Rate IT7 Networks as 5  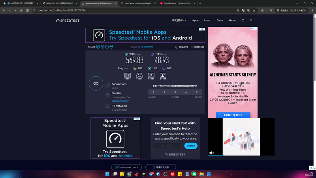pyautogui.click(x=197, y=92)
